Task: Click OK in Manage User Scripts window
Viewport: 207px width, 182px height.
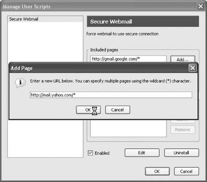Action: pos(157,171)
